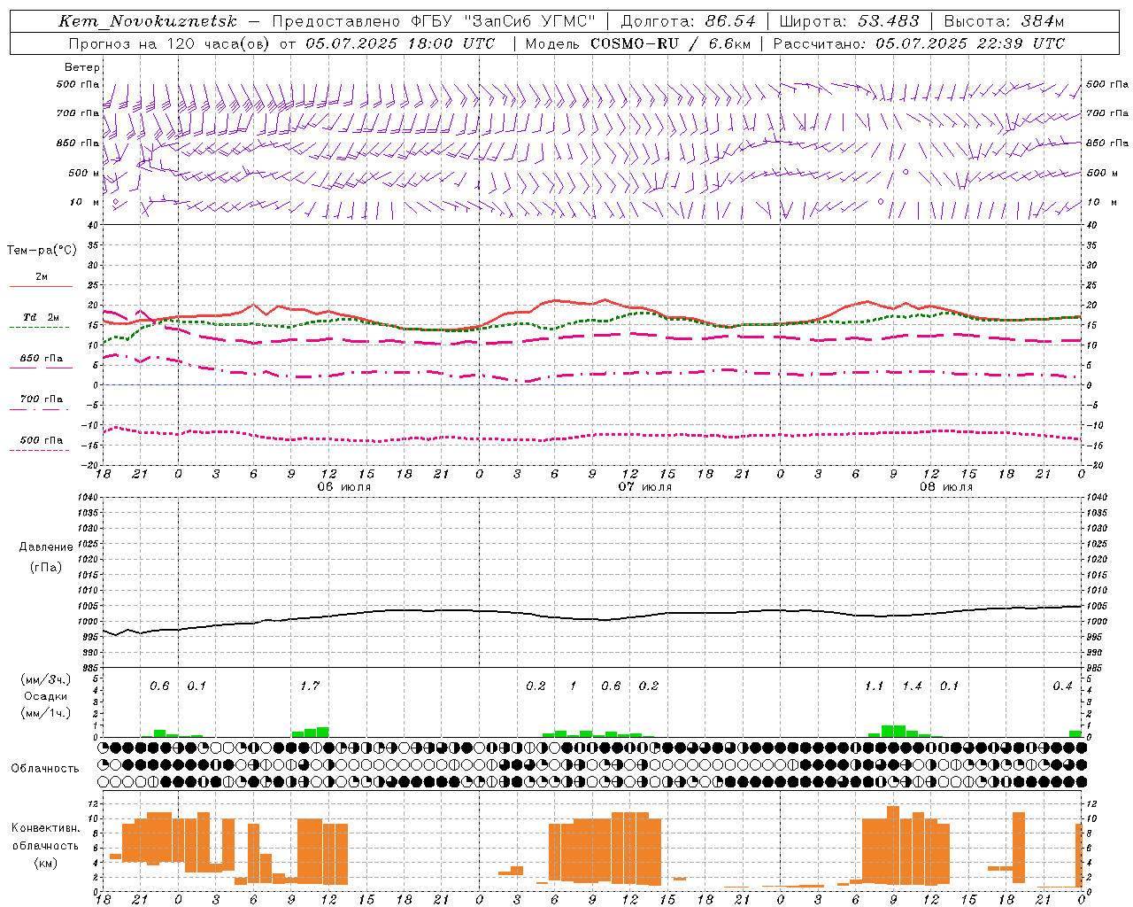Viewport: 1133px width, 907px height.
Task: Click the solid line sample under '2м' legend
Action: click(x=41, y=287)
